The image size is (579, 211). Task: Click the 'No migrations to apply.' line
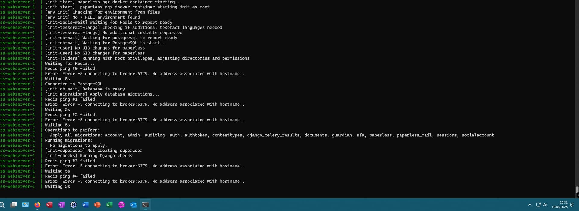click(x=78, y=145)
